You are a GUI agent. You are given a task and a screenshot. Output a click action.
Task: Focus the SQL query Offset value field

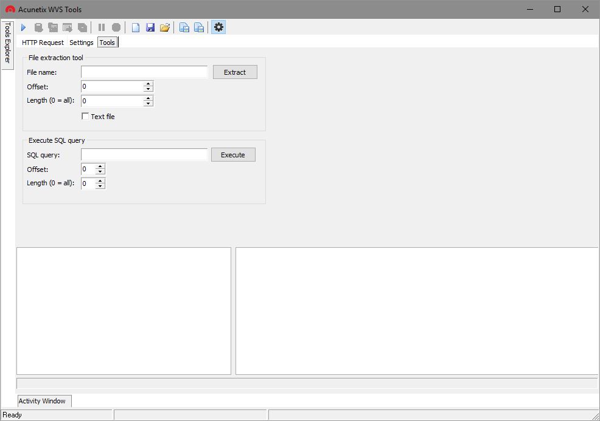(88, 169)
